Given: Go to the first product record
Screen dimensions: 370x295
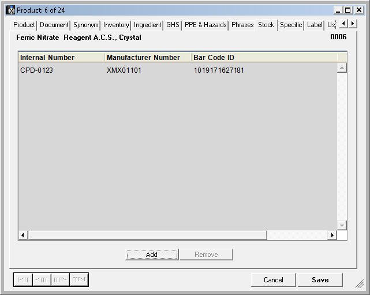Looking at the screenshot, I should [x=23, y=280].
